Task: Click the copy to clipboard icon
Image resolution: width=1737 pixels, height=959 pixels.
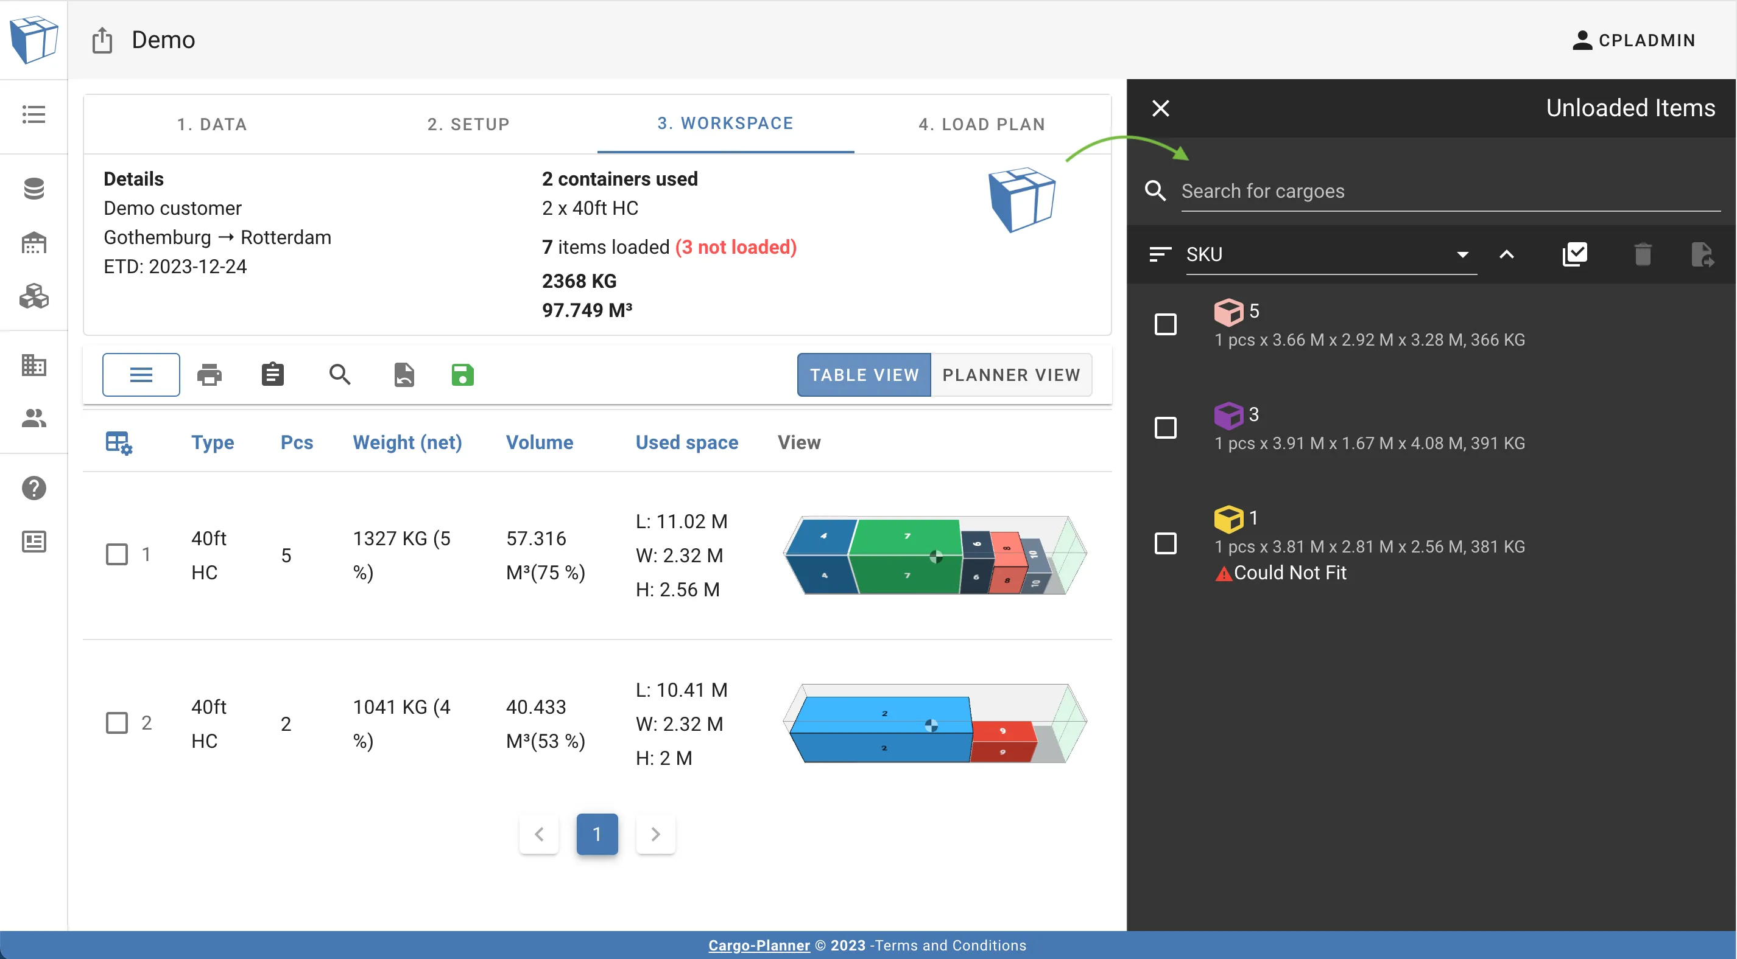Action: (x=272, y=375)
